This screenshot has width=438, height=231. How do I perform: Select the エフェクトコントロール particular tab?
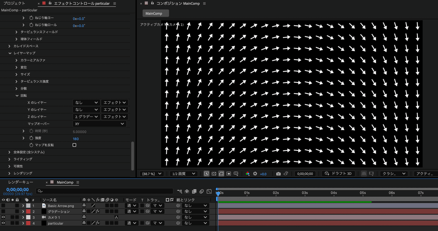(80, 3)
